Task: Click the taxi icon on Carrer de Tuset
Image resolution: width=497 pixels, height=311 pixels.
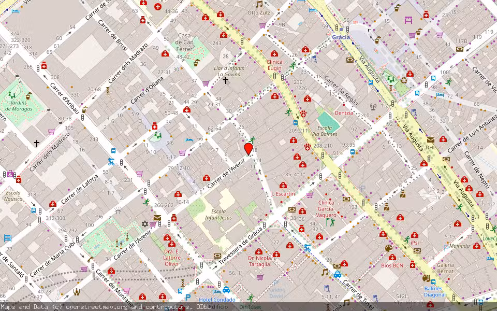Action: pos(338,274)
